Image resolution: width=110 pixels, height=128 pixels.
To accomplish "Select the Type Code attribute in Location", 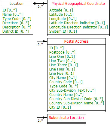I will (x=17, y=19).
